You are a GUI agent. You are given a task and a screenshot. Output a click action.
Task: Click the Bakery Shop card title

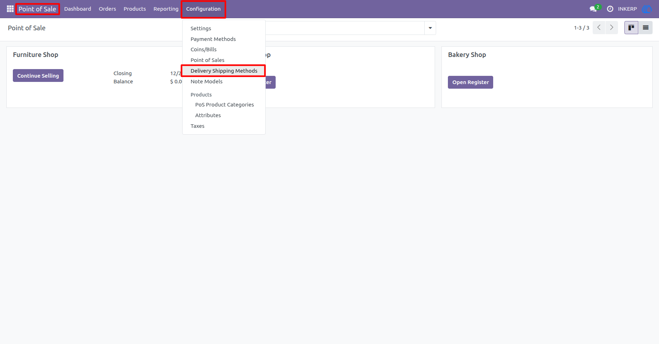pos(467,55)
